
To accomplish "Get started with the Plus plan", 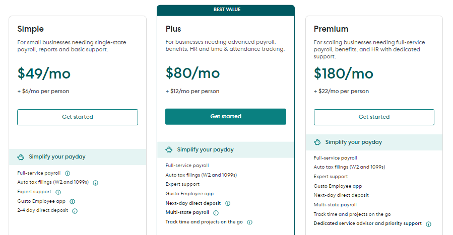I will (x=226, y=116).
